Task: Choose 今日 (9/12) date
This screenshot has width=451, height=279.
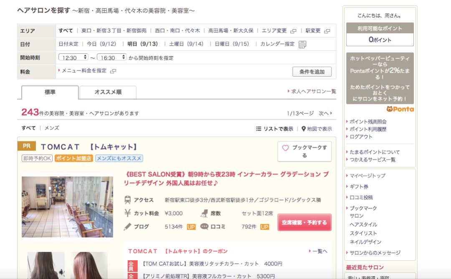Action: (101, 44)
